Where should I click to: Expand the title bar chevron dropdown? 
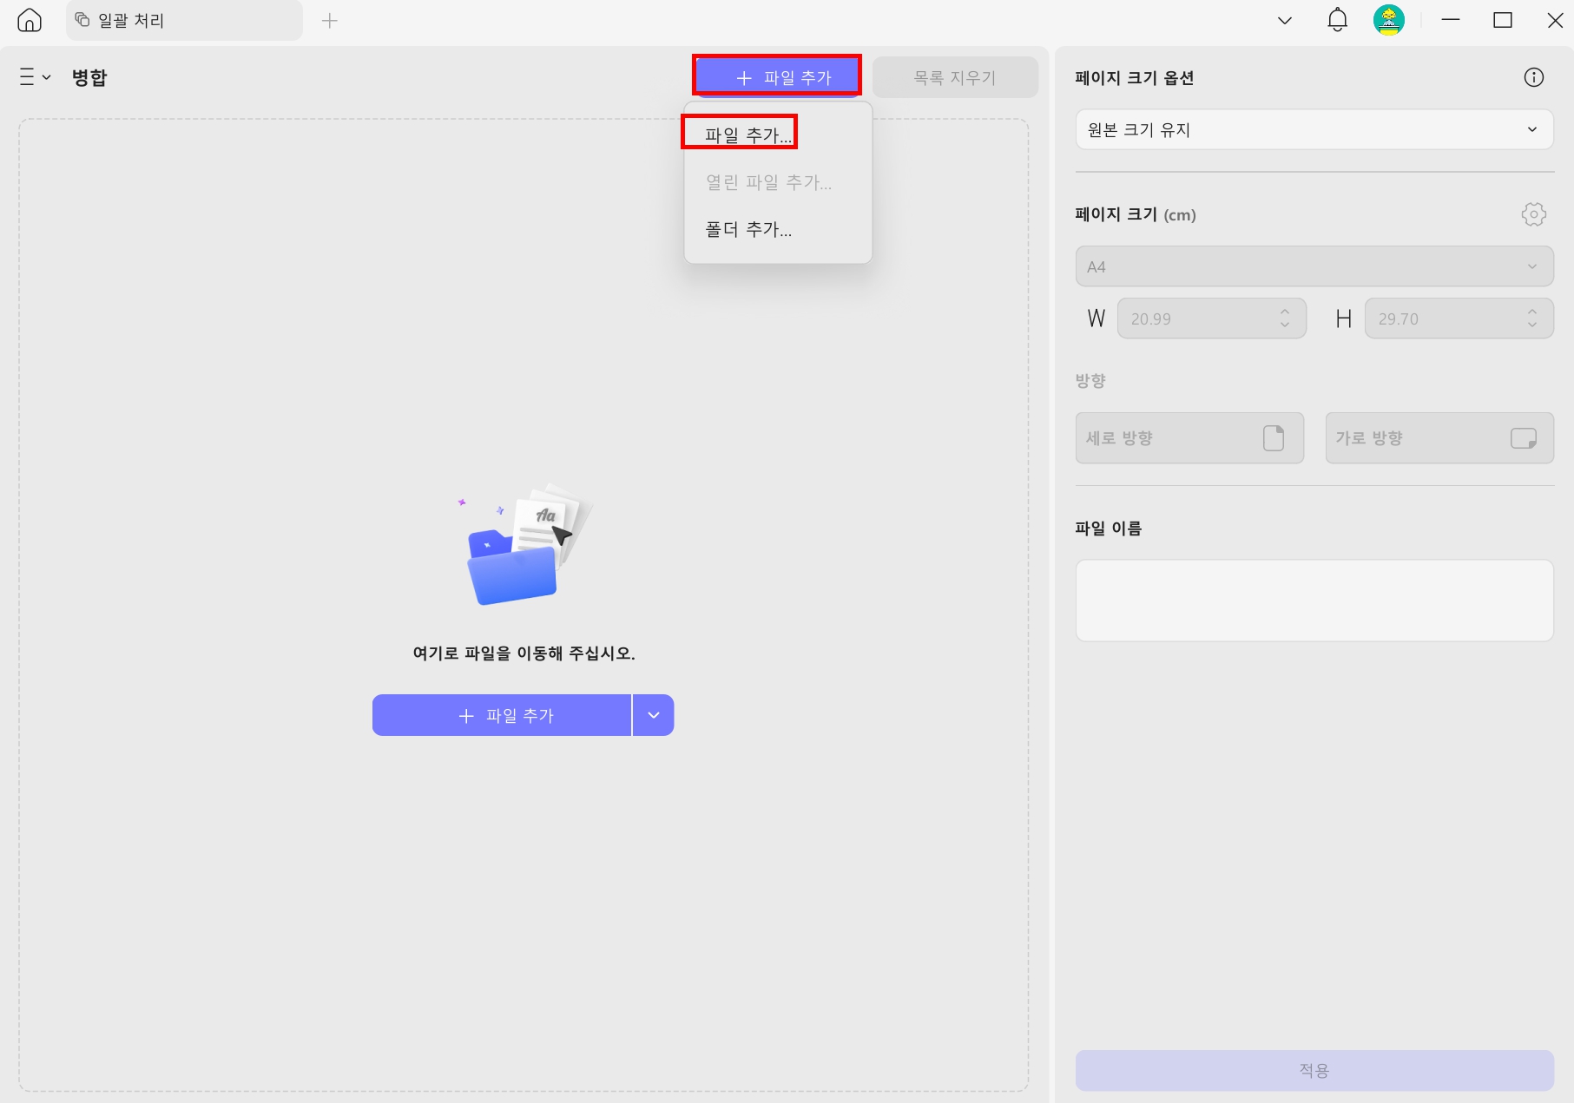pyautogui.click(x=1285, y=20)
